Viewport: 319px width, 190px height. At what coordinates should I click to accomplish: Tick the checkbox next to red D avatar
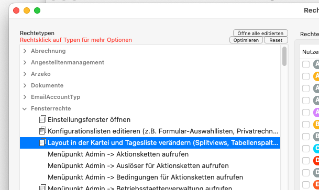coord(306,161)
